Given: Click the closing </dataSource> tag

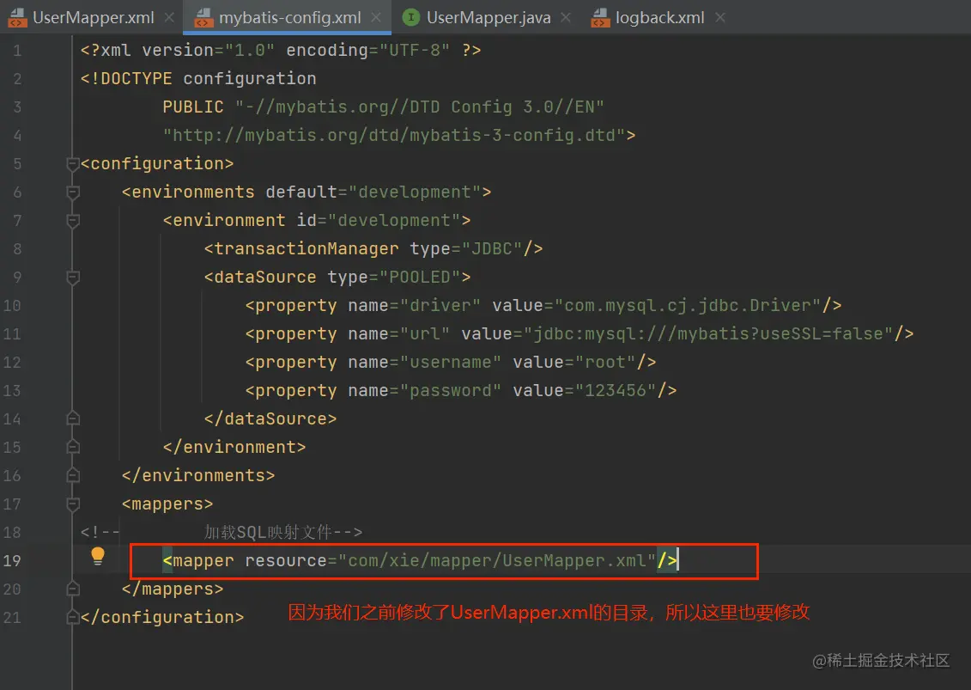Looking at the screenshot, I should (x=270, y=419).
